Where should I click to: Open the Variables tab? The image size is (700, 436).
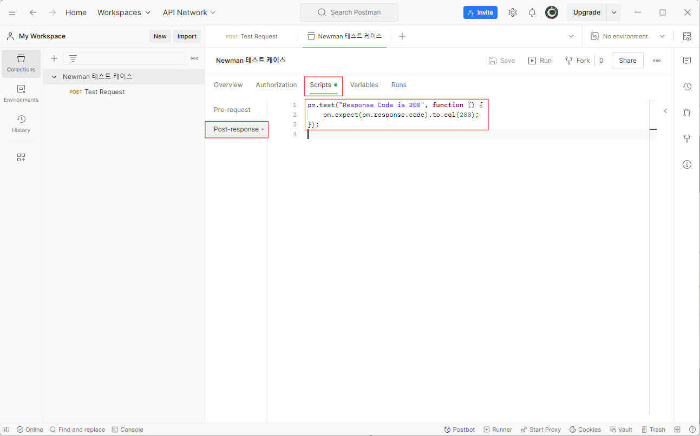pyautogui.click(x=364, y=85)
